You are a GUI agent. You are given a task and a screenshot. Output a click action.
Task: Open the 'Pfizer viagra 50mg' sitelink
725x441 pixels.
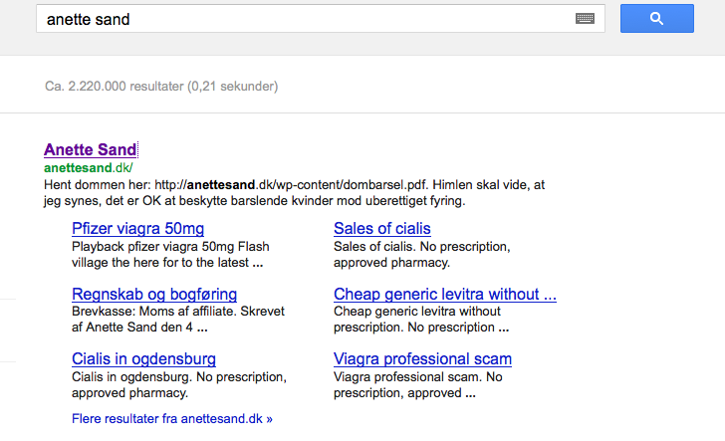pos(137,228)
